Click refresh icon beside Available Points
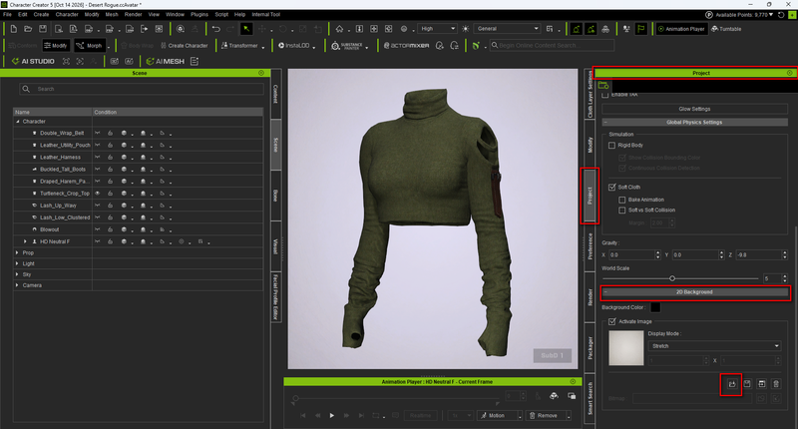798x429 pixels. (781, 15)
